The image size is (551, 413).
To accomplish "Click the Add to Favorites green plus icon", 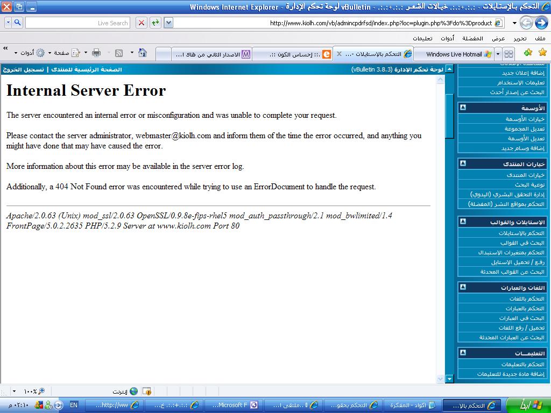I will 528,53.
